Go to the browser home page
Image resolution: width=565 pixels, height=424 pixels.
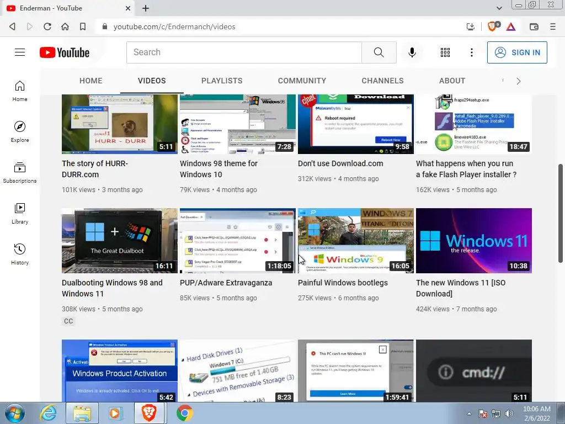click(65, 26)
